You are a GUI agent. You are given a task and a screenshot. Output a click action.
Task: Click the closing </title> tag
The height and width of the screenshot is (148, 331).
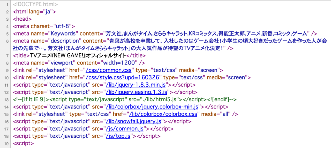pos(136,55)
